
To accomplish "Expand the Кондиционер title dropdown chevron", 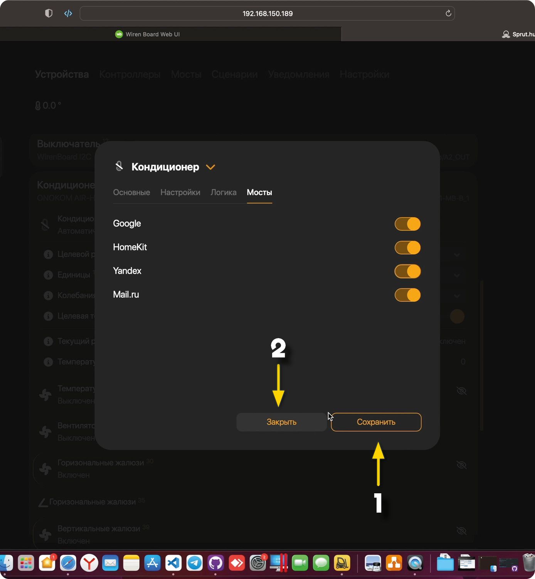I will (x=210, y=167).
